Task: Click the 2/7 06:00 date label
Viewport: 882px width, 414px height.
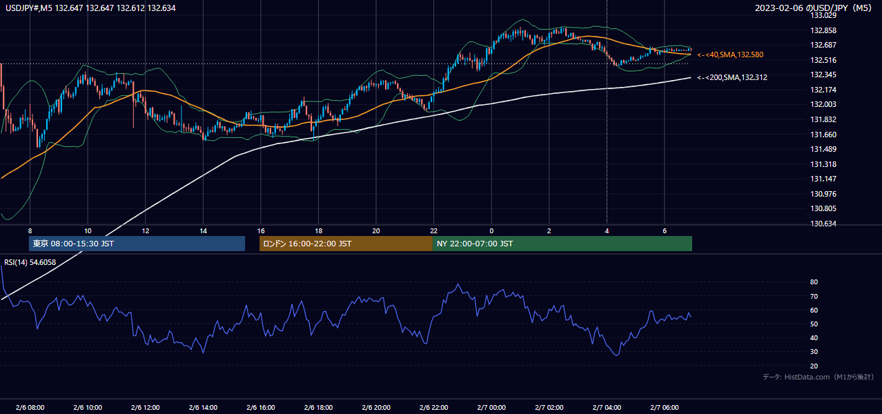Action: 664,408
